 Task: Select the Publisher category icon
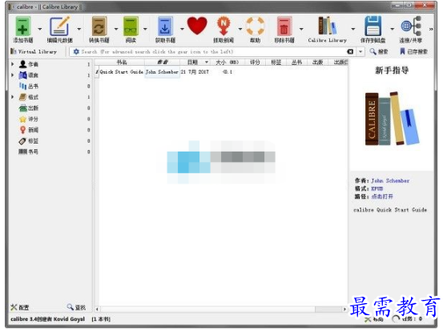22,108
